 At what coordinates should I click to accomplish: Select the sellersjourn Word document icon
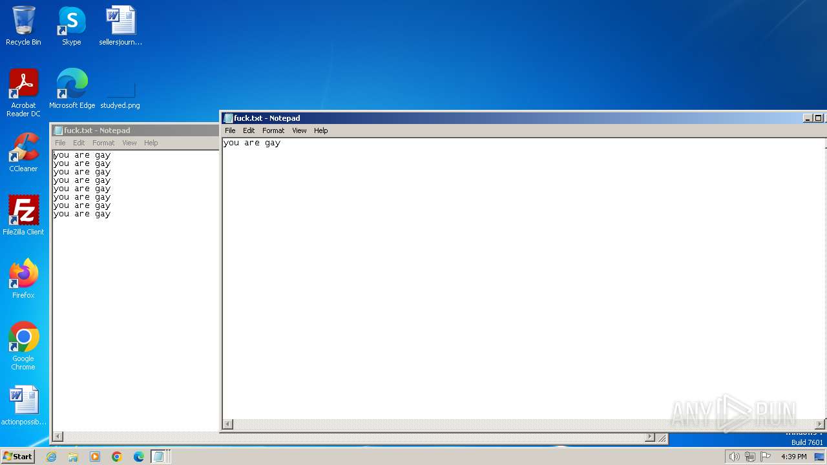[x=121, y=26]
